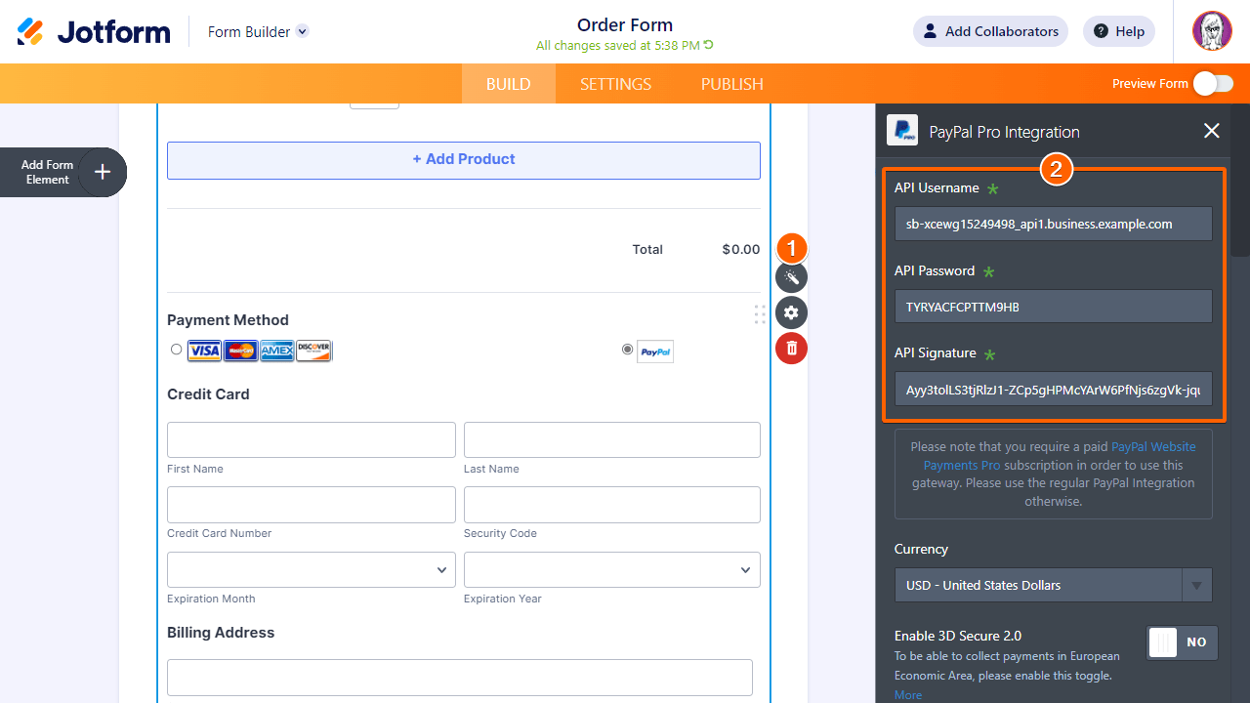Image resolution: width=1250 pixels, height=703 pixels.
Task: Click the Visa card icon
Action: tap(205, 351)
